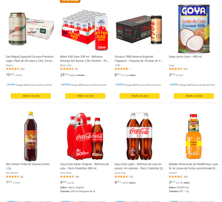Open the Coca-Cola Light 2x2L bottles image
Screen dimensions: 222x202
[x=139, y=136]
